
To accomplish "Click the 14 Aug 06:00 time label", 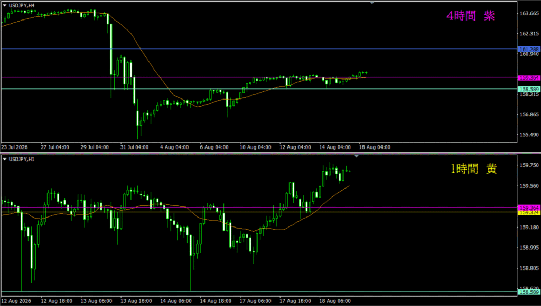I will tap(176, 301).
